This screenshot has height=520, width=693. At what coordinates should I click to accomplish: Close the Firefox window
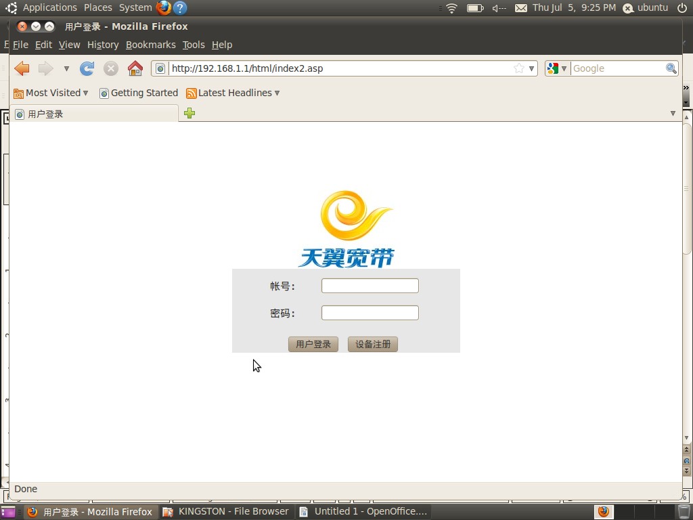click(x=22, y=26)
